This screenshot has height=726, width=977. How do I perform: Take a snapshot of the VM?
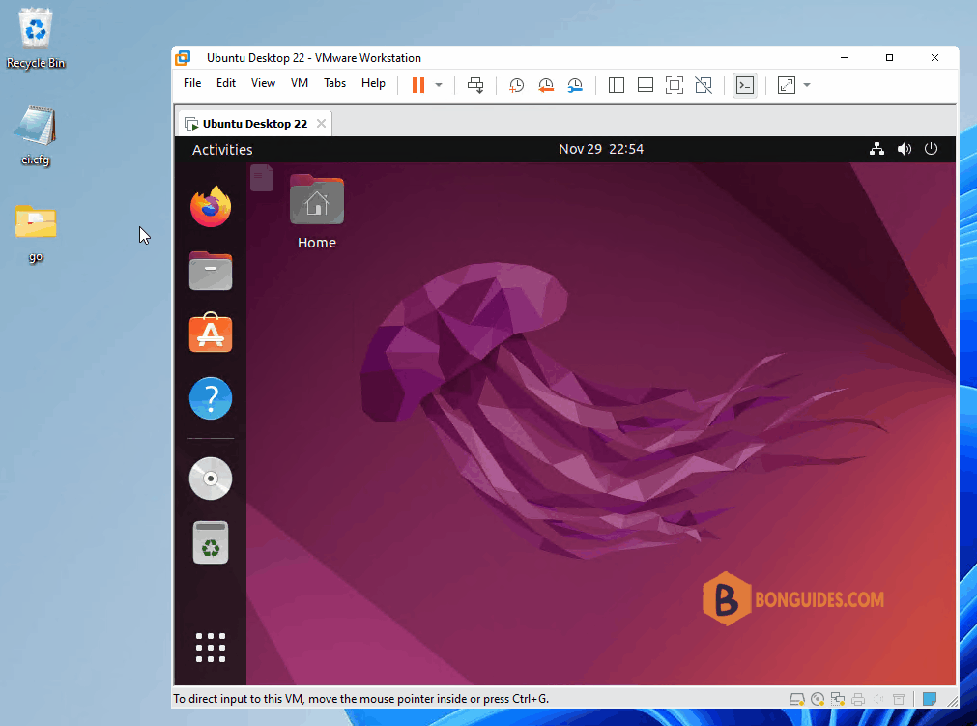[x=517, y=85]
